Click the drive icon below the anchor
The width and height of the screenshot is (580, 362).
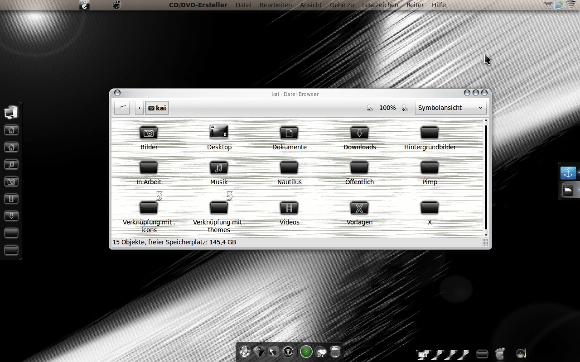coord(568,190)
